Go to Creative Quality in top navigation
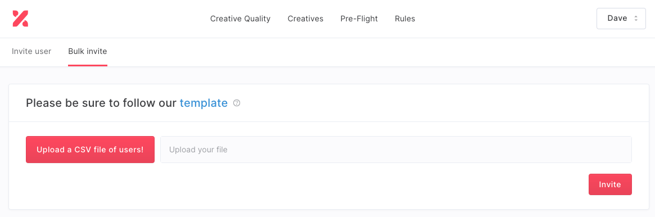This screenshot has width=655, height=217. 240,19
